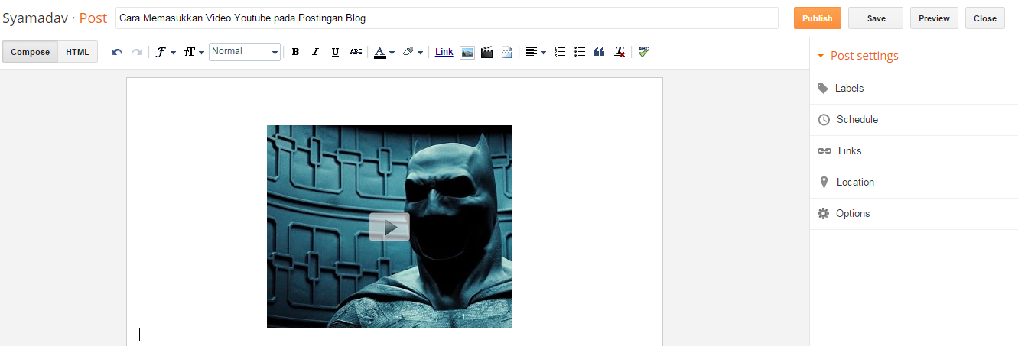Apply bulleted list formatting

point(580,52)
